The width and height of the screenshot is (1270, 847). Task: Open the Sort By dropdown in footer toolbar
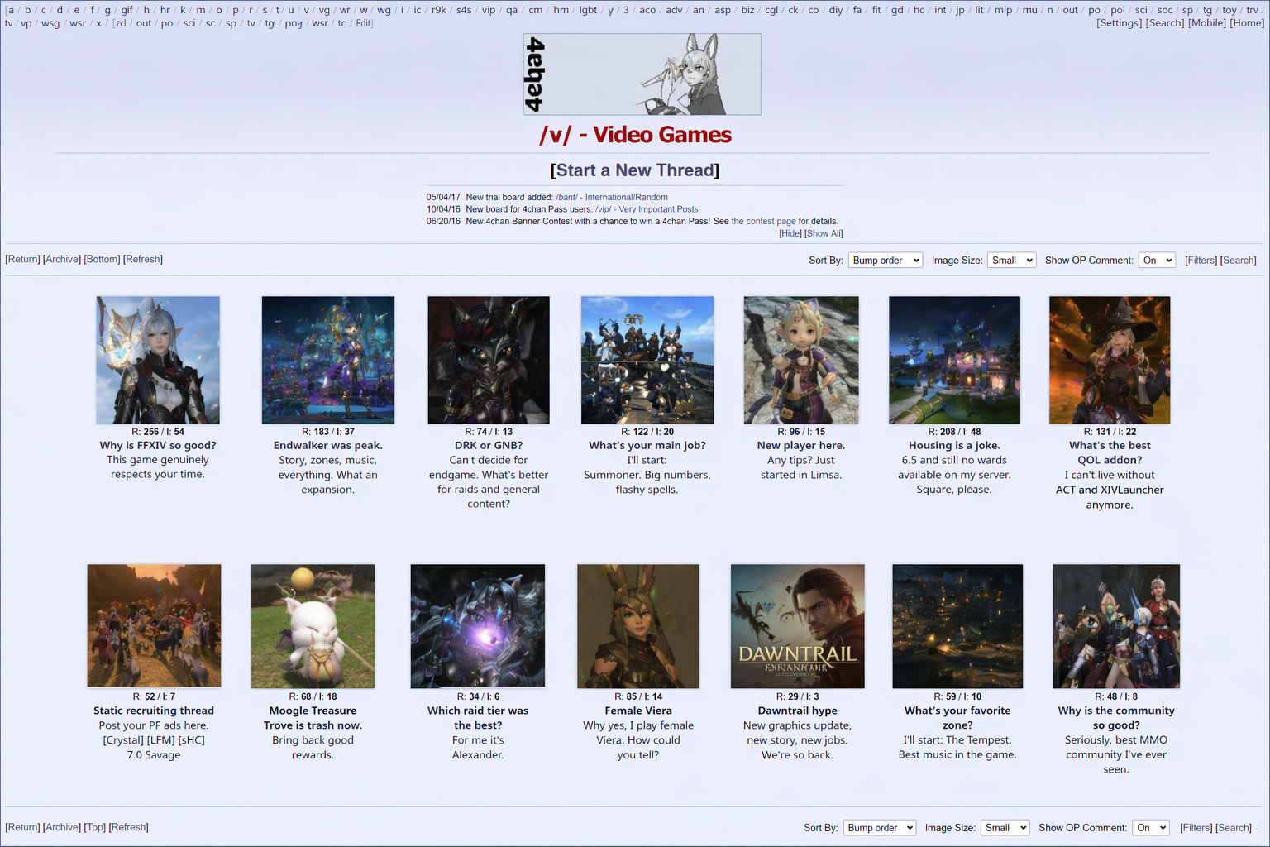[x=880, y=827]
